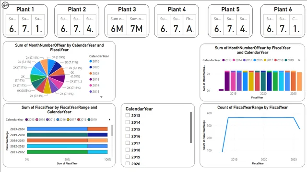Advance the FiscalYear column chart legend arrow
The image size is (307, 172).
(299, 60)
